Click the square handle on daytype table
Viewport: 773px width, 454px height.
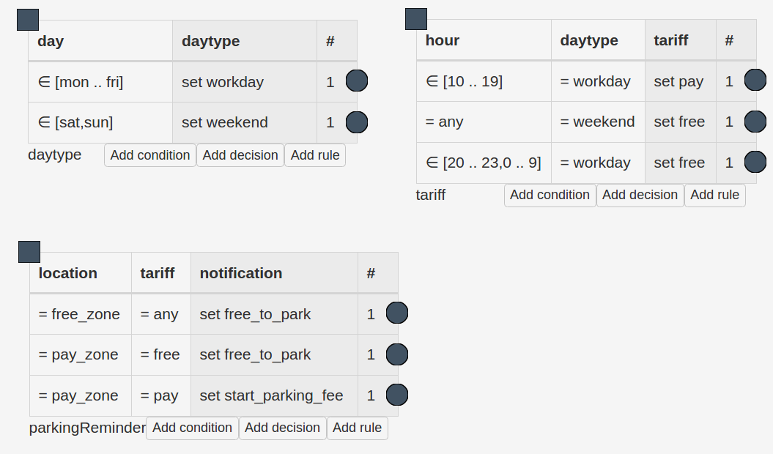pyautogui.click(x=28, y=20)
